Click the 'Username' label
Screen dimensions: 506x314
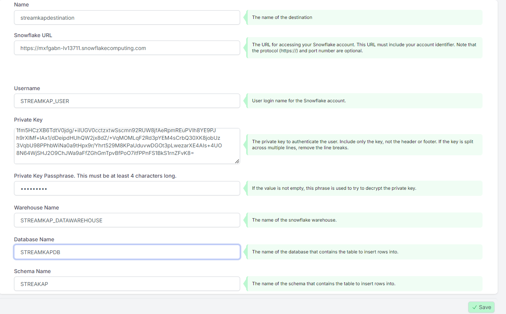tap(27, 88)
